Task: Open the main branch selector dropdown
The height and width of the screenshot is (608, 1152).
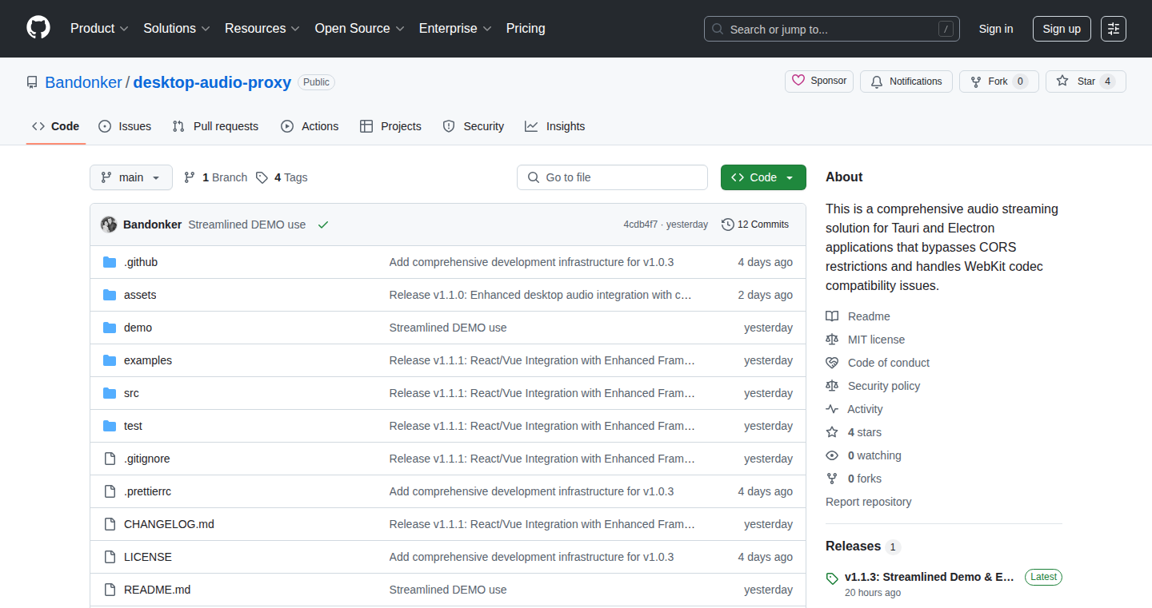Action: tap(131, 177)
